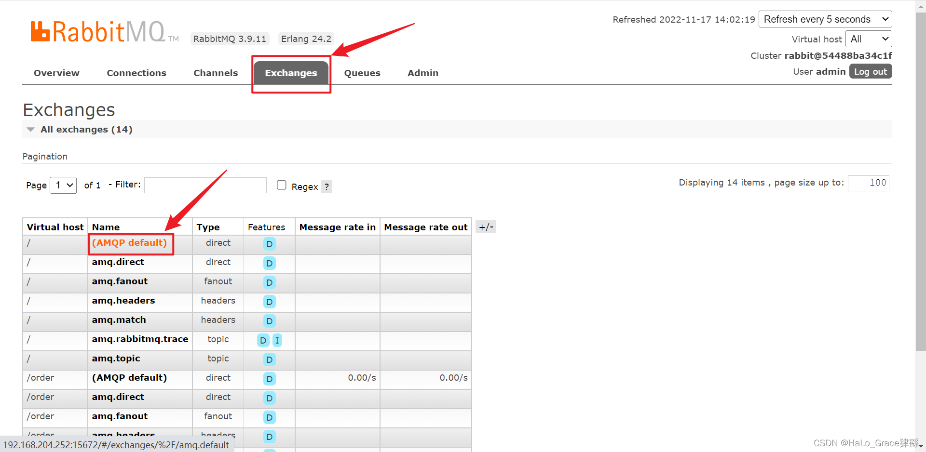The height and width of the screenshot is (452, 926).
Task: Click the Message rate in column header
Action: [337, 227]
